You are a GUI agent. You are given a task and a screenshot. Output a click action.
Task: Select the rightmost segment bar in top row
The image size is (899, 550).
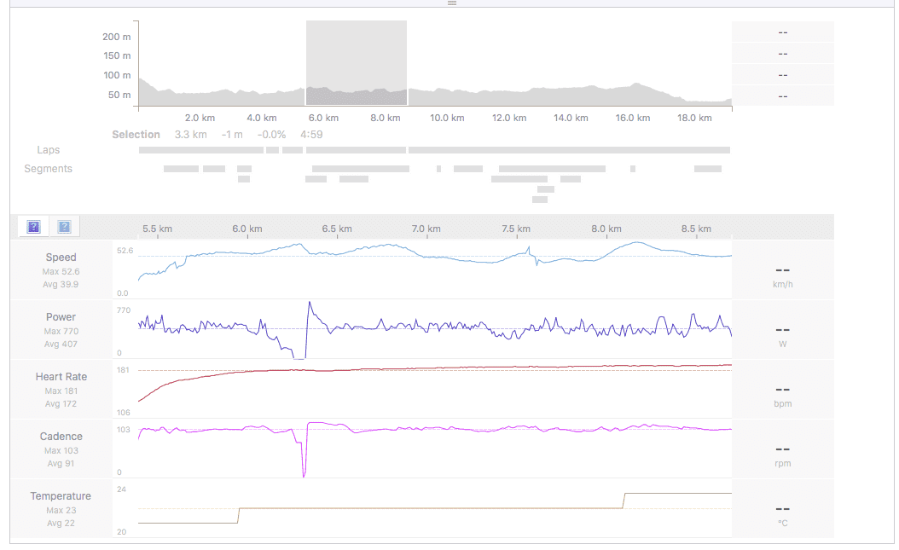pyautogui.click(x=707, y=169)
